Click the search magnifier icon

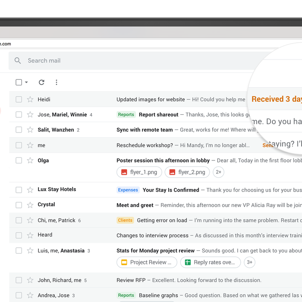(18, 60)
